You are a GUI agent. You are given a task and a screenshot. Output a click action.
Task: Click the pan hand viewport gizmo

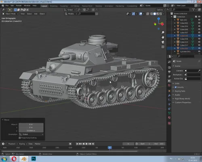[163, 37]
